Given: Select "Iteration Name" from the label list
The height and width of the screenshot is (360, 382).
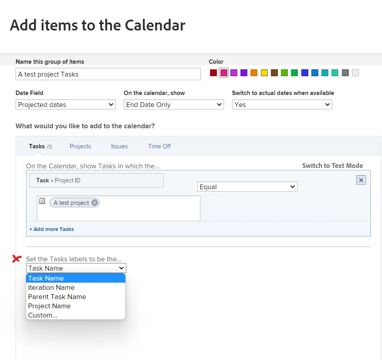Looking at the screenshot, I should coord(51,287).
